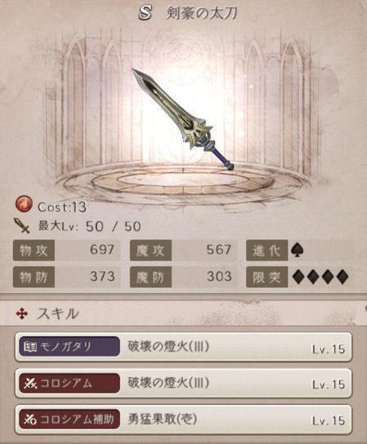Open the モノガタリ skill 破壊の燈火(III) row

coord(183,348)
